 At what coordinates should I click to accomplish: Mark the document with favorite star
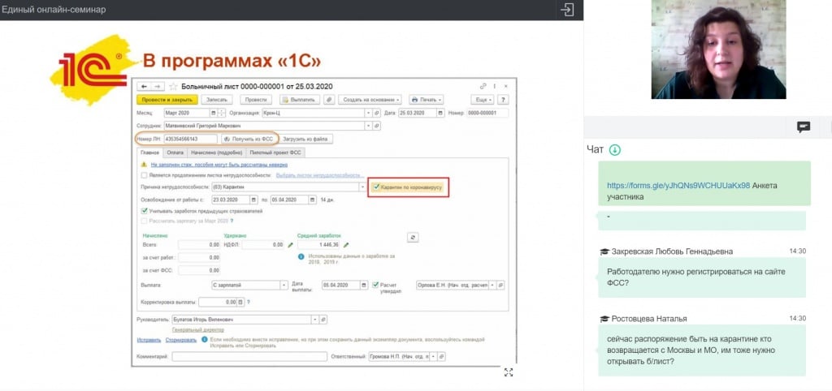pos(172,86)
